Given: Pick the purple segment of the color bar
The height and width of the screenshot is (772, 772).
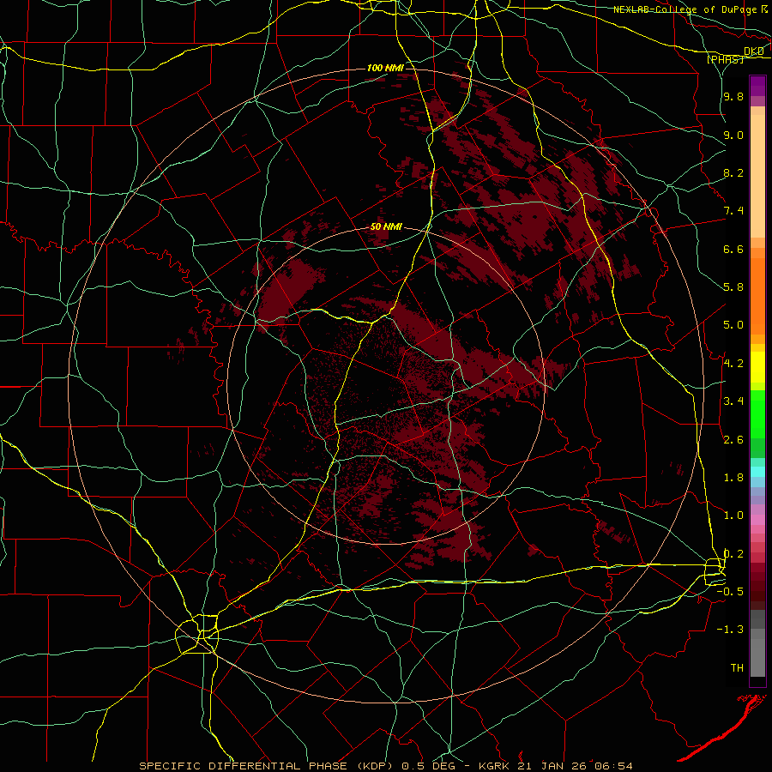Looking at the screenshot, I should coord(757,86).
